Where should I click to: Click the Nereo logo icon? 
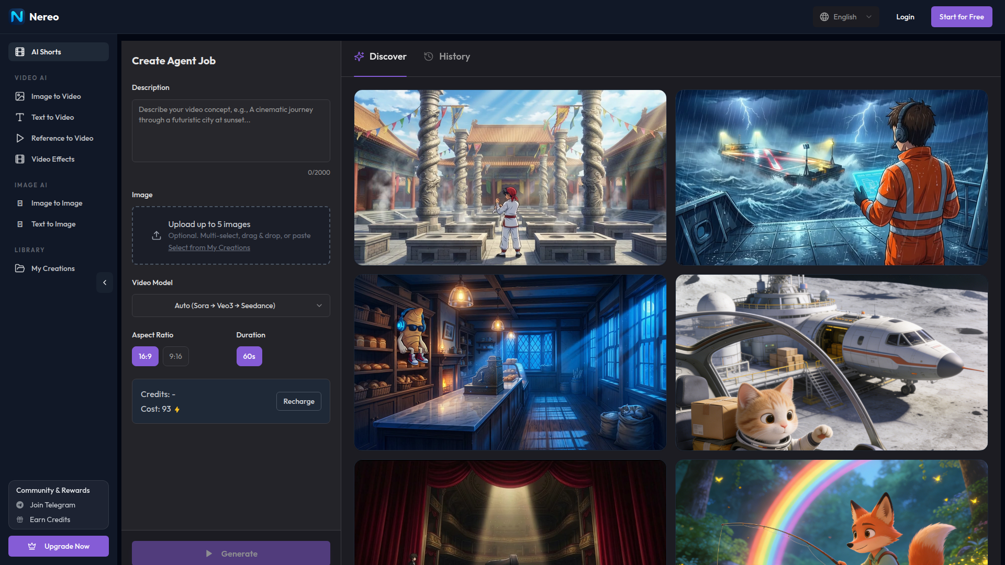[x=17, y=17]
